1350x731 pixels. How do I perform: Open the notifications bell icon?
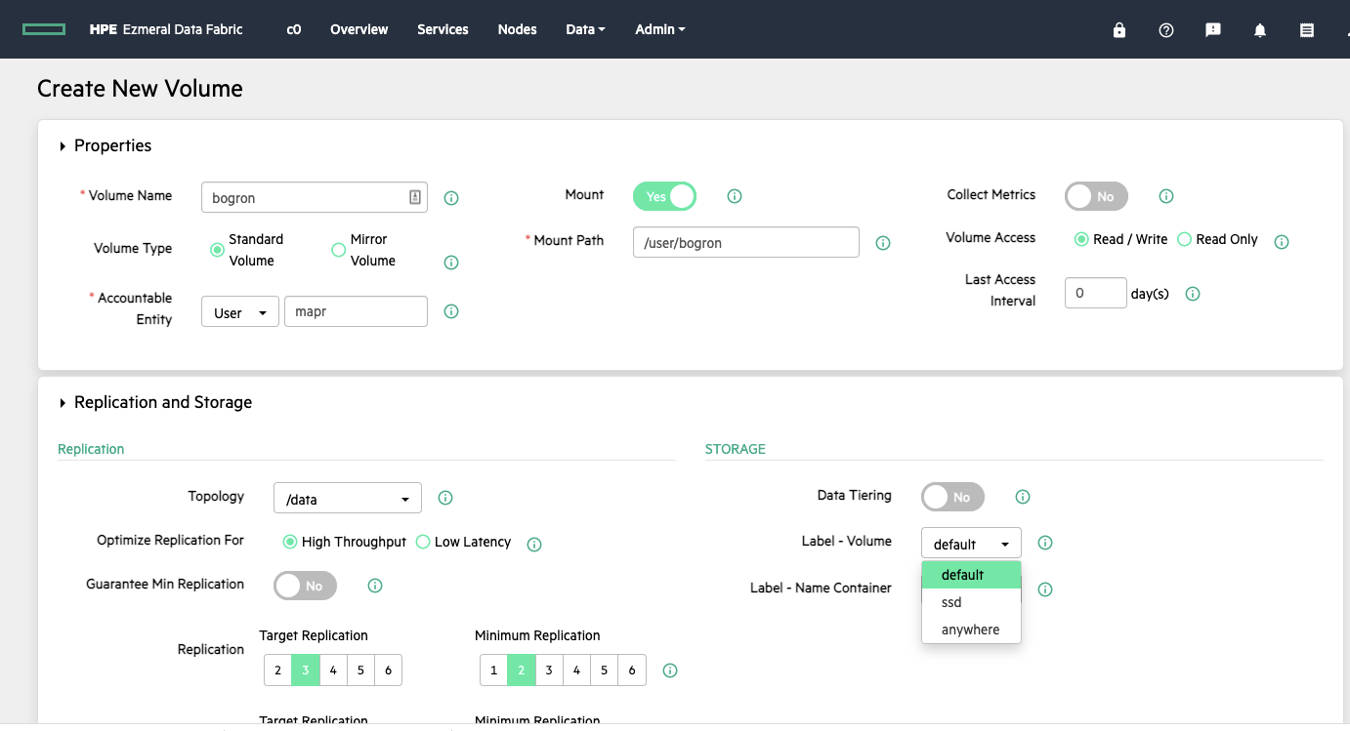1260,30
